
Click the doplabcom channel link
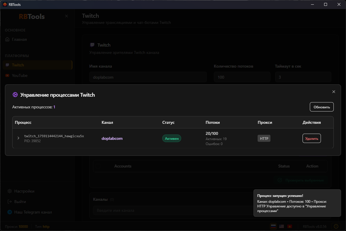[x=112, y=138]
